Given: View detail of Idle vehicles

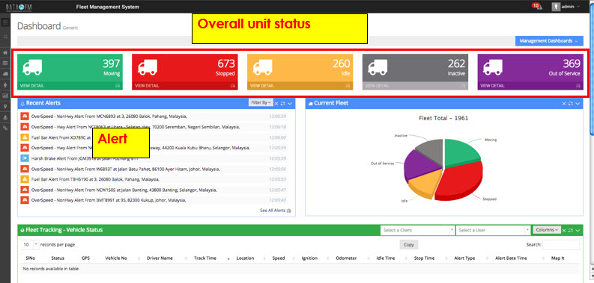Looking at the screenshot, I should [x=262, y=86].
